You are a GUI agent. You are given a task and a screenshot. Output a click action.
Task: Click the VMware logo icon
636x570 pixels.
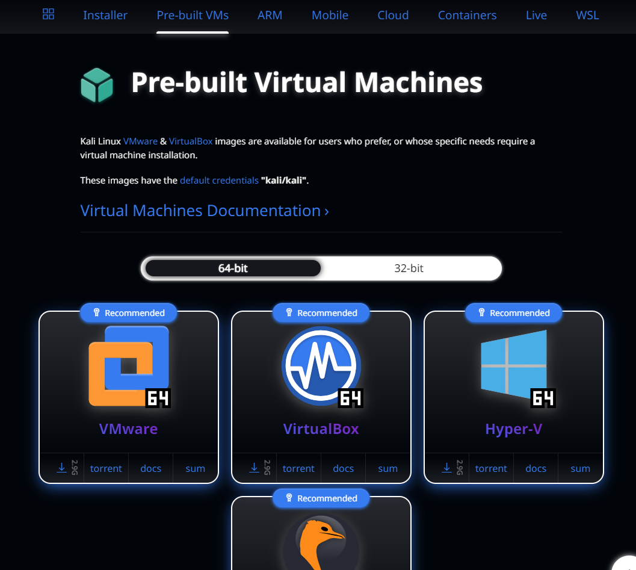[129, 366]
